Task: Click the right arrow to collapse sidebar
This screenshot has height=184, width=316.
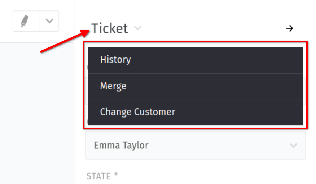Action: coord(289,28)
